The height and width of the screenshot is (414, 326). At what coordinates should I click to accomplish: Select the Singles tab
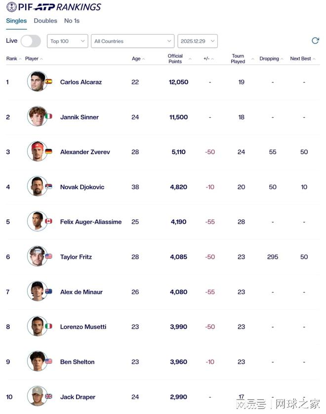point(16,21)
